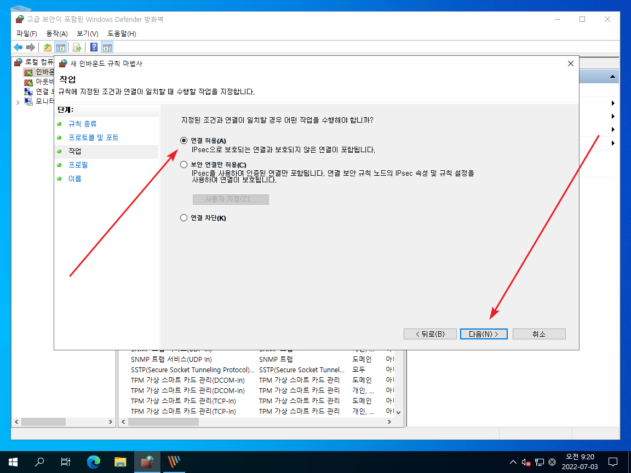Toggle the Show/Hide action pane icon
This screenshot has width=631, height=473.
click(107, 48)
